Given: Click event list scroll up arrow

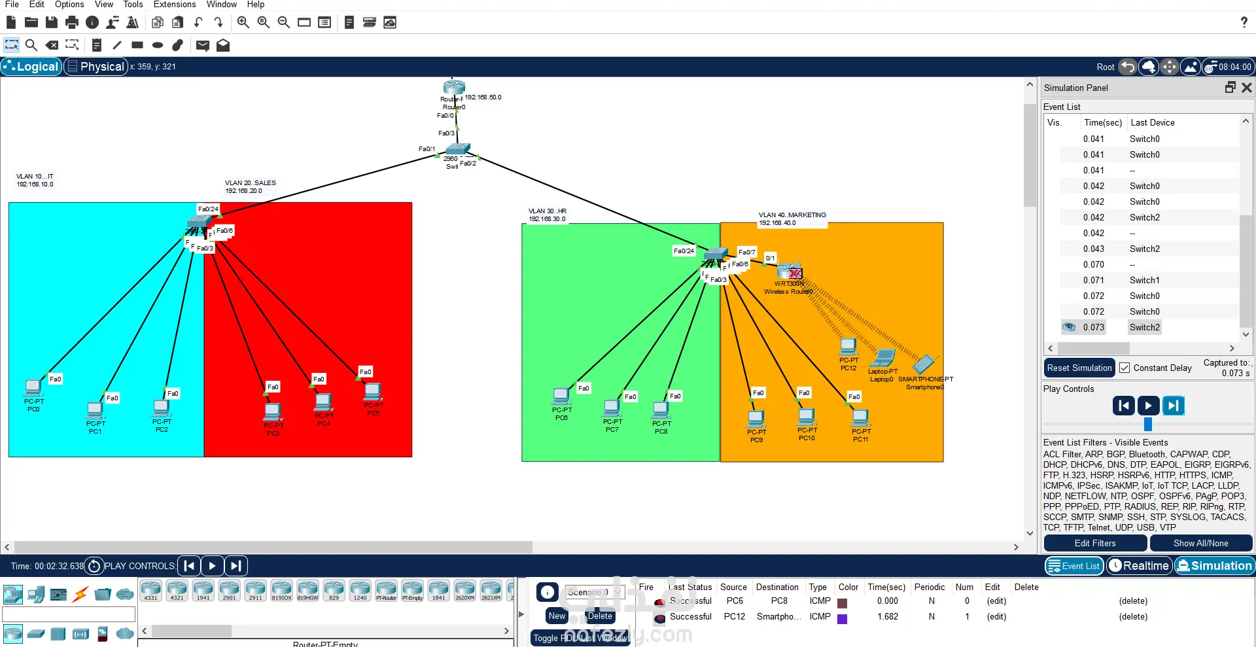Looking at the screenshot, I should point(1246,121).
